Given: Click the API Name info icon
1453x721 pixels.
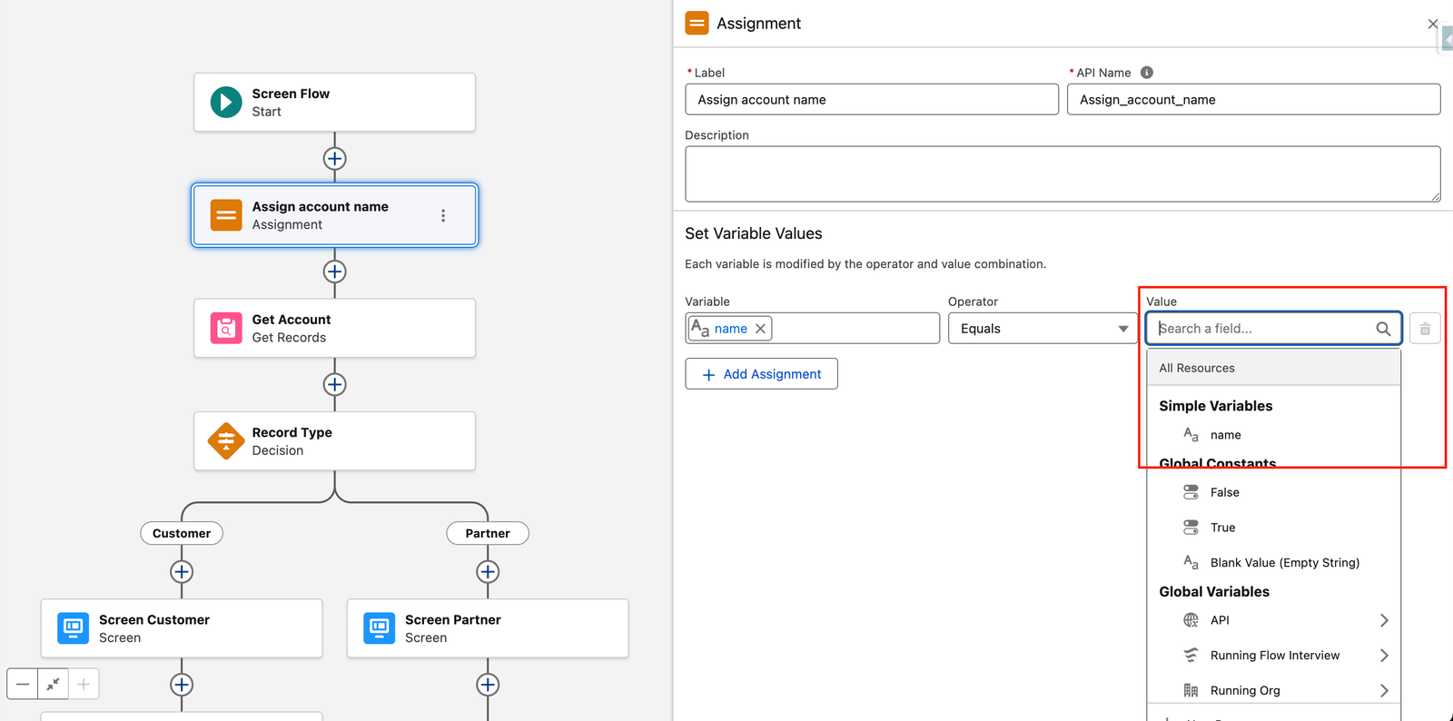Looking at the screenshot, I should pos(1147,73).
